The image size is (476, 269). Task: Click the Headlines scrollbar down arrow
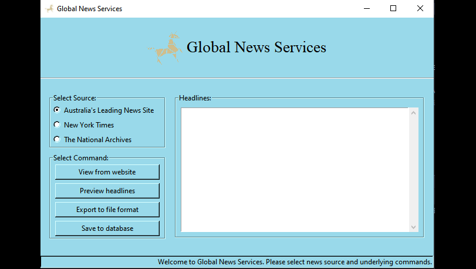(413, 227)
